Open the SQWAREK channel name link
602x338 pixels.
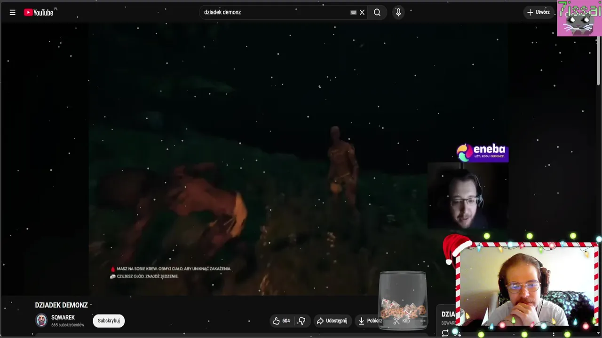pos(63,317)
